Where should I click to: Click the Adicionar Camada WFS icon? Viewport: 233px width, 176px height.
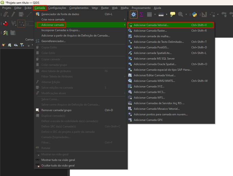coord(130,97)
